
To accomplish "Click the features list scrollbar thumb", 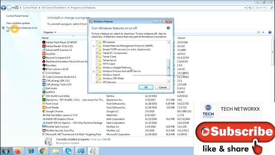I will click(168, 68).
